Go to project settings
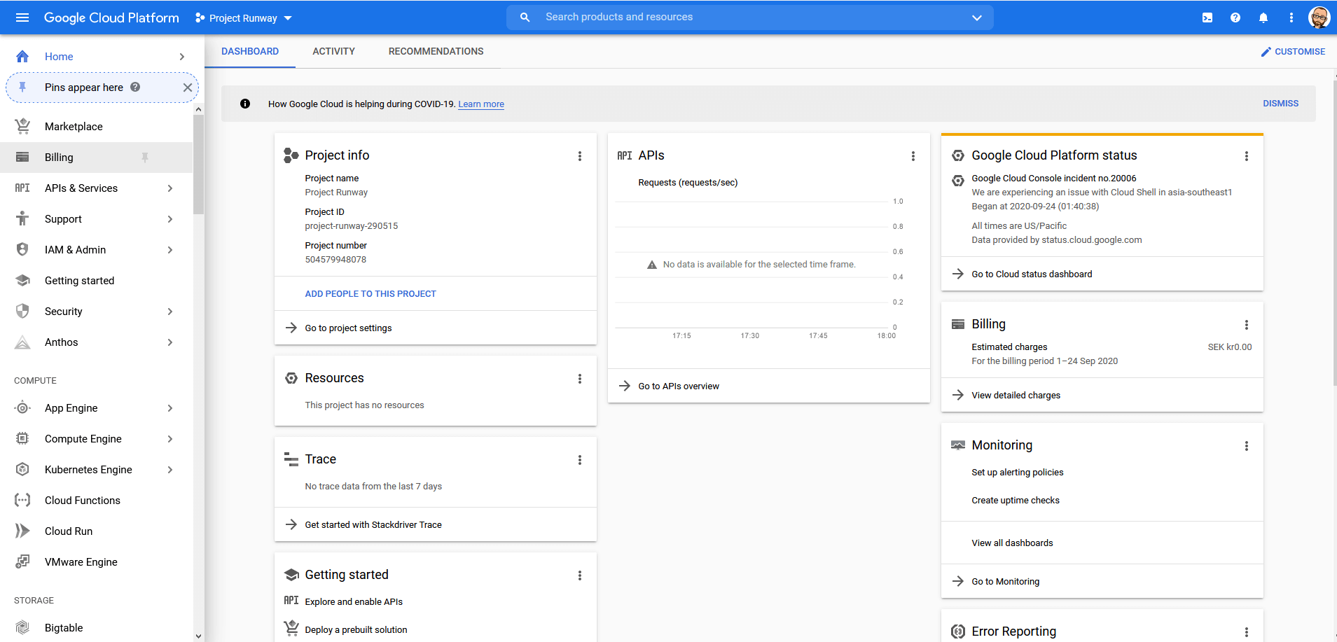This screenshot has height=642, width=1337. [348, 328]
